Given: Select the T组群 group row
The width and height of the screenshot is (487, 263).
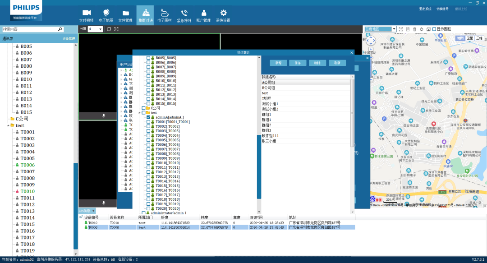Looking at the screenshot, I should 306,98.
